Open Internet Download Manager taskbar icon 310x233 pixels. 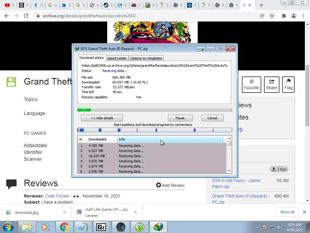click(158, 227)
